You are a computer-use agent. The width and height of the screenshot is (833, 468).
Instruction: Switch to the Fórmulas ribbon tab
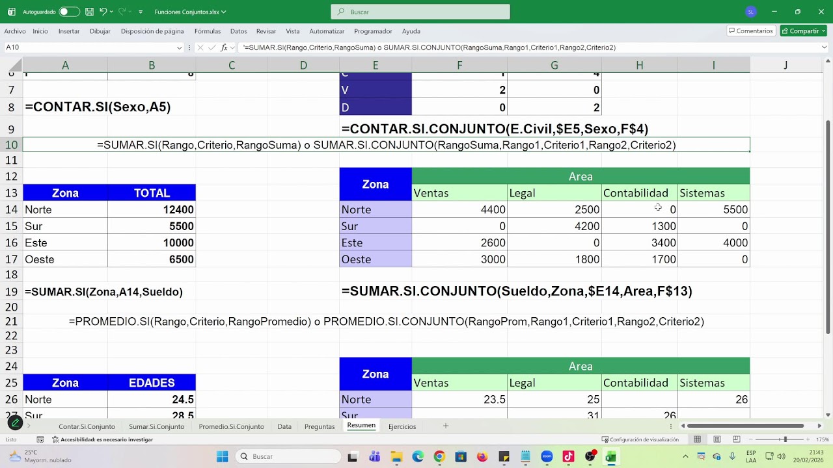click(x=208, y=31)
